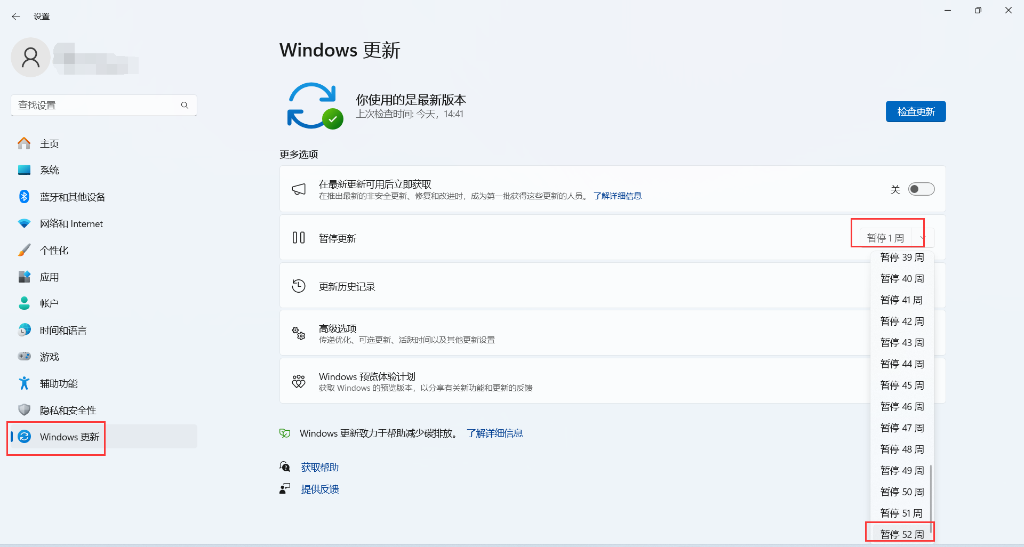Toggle 在最新更新可用后立即获取 switch on

tap(921, 189)
